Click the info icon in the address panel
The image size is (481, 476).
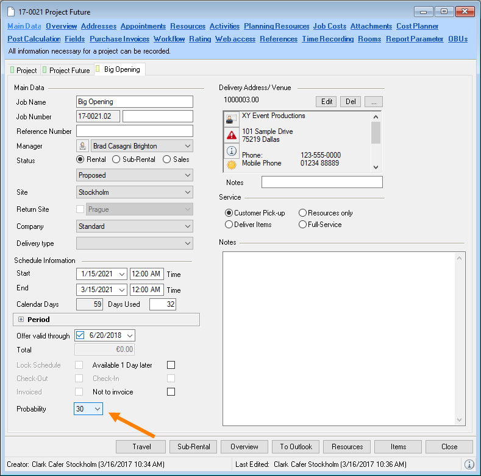[x=232, y=150]
